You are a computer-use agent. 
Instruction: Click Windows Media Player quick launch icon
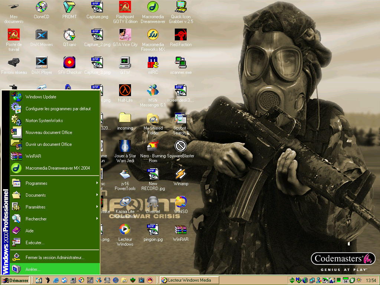[81, 280]
